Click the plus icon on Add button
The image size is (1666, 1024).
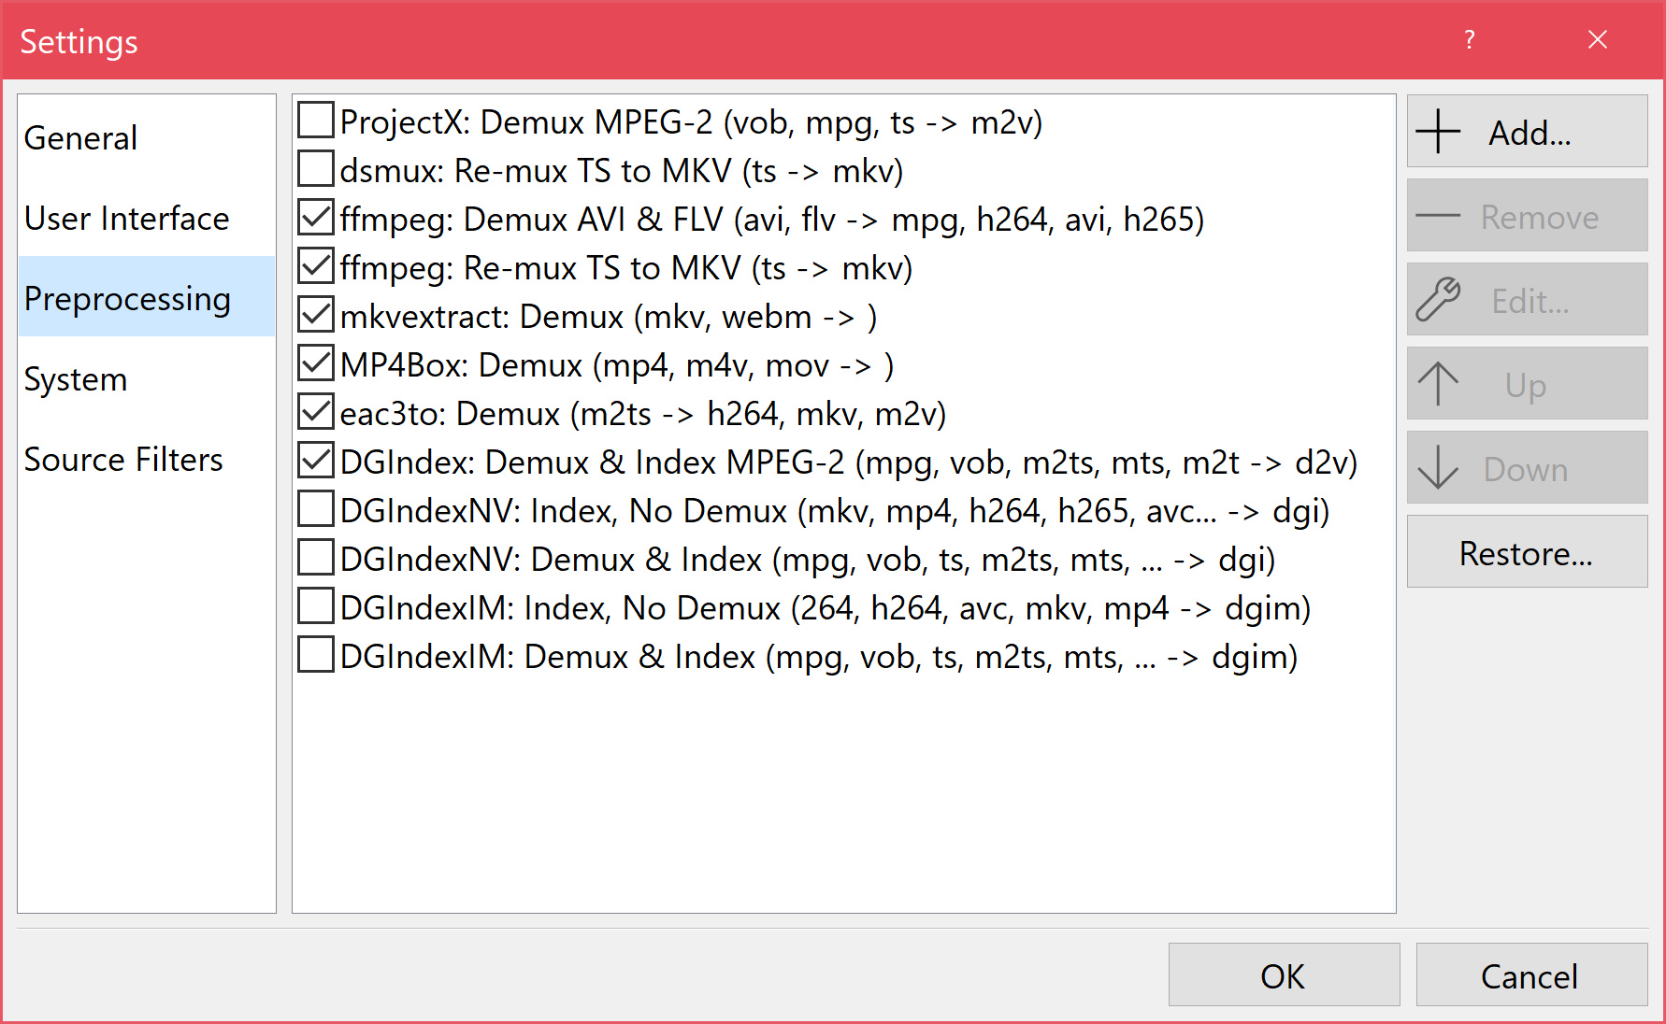pos(1438,132)
